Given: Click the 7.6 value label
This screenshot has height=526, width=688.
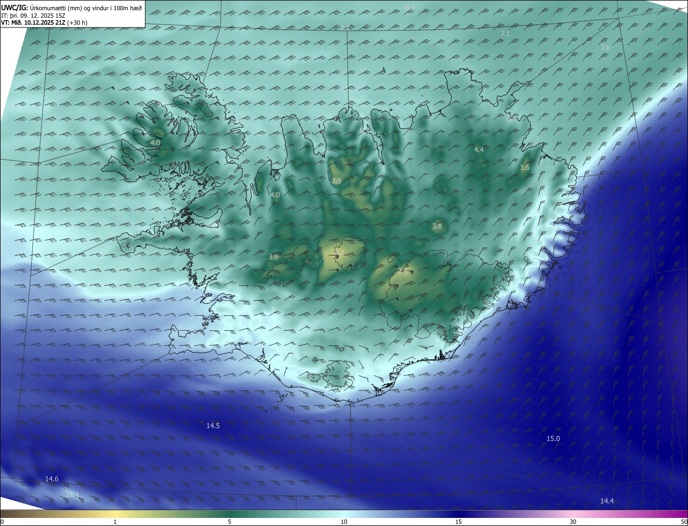Looking at the screenshot, I should point(605,48).
